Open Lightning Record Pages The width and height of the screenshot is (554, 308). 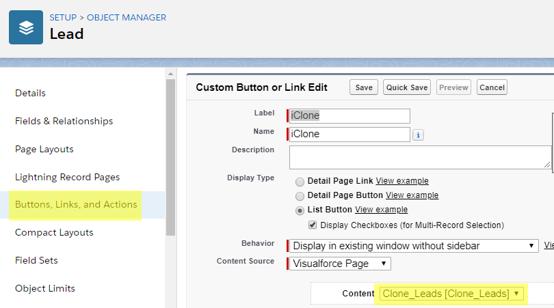point(68,177)
